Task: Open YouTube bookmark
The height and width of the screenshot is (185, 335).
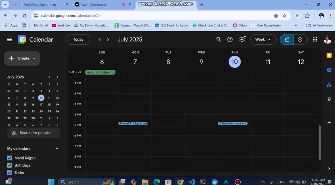Action: coord(61,25)
